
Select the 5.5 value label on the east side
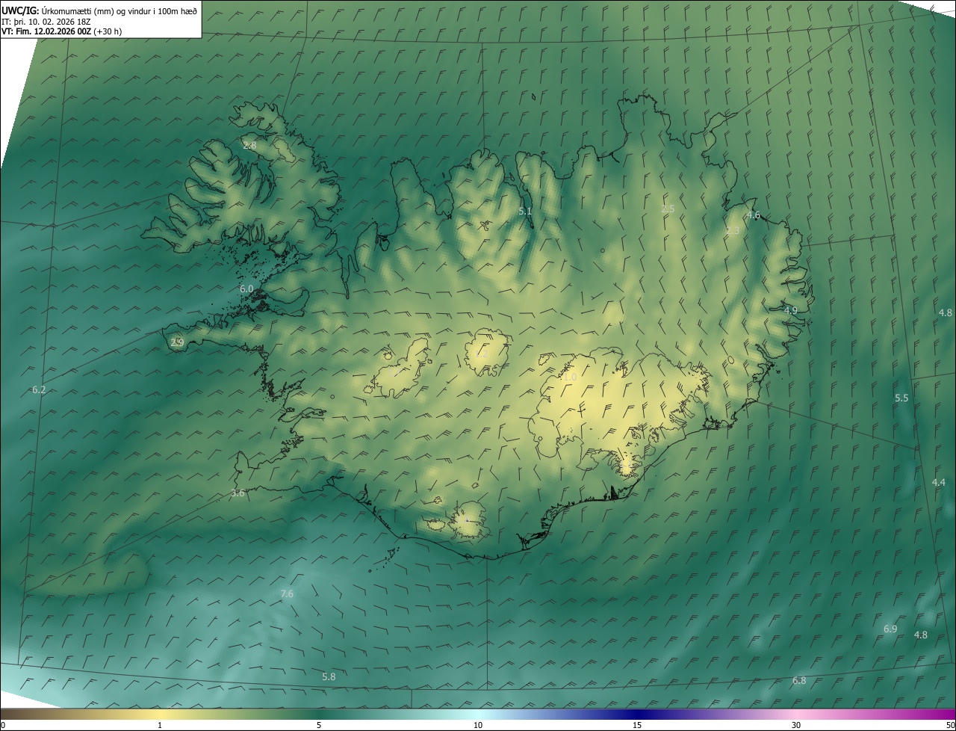tap(901, 398)
